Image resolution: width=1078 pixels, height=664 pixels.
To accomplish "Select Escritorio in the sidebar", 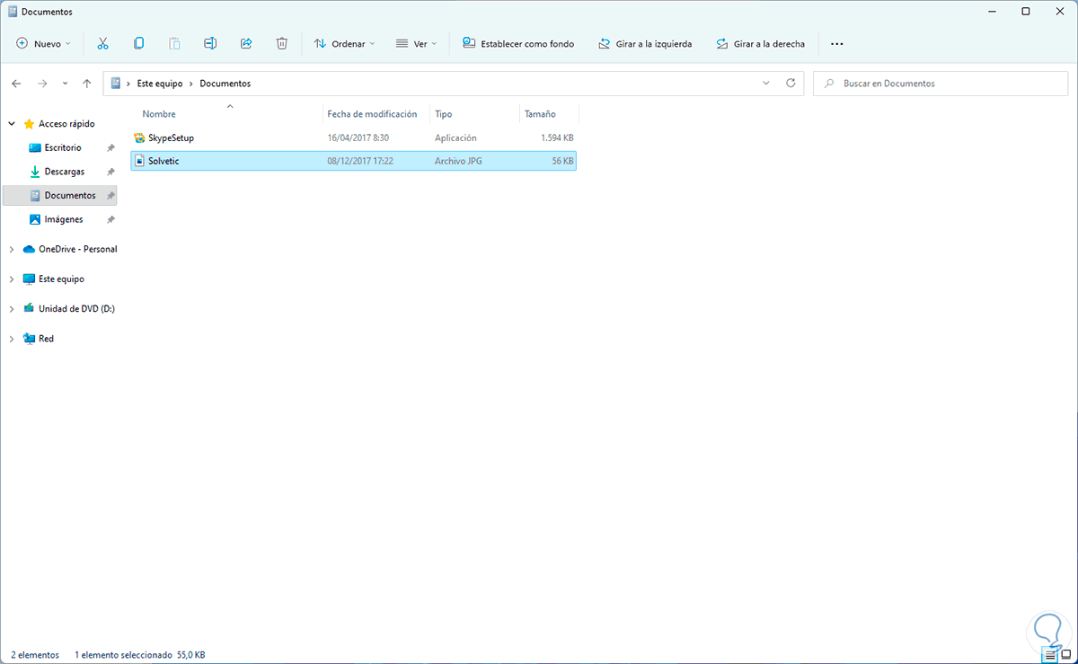I will [63, 147].
